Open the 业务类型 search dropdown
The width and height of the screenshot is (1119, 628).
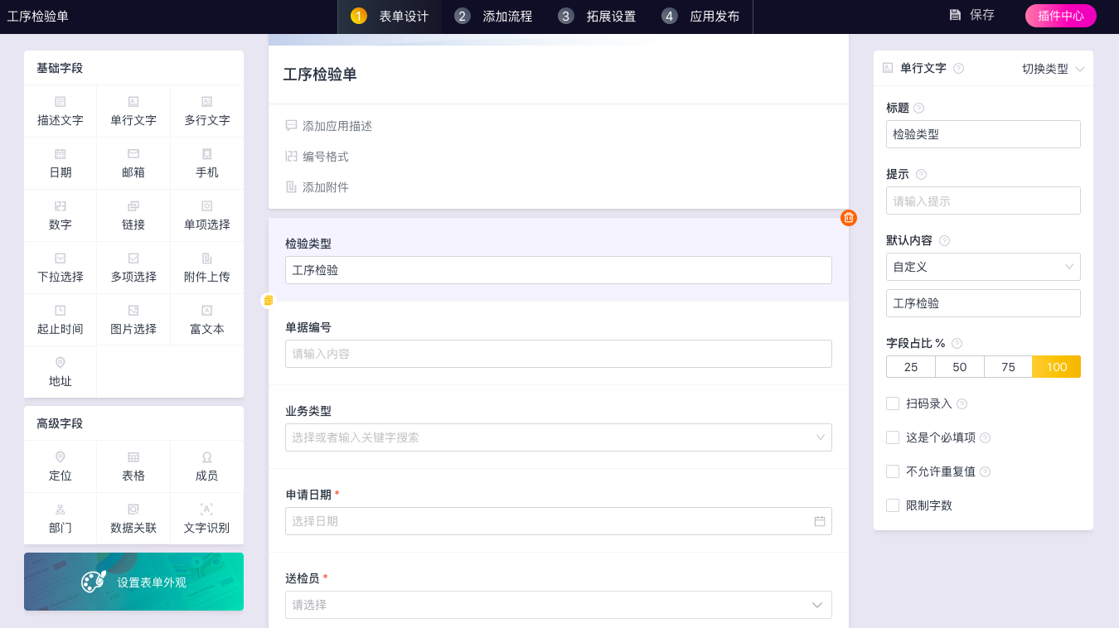559,437
